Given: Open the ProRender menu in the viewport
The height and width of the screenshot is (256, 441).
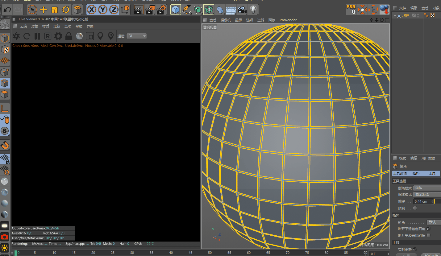Looking at the screenshot, I should tap(288, 20).
